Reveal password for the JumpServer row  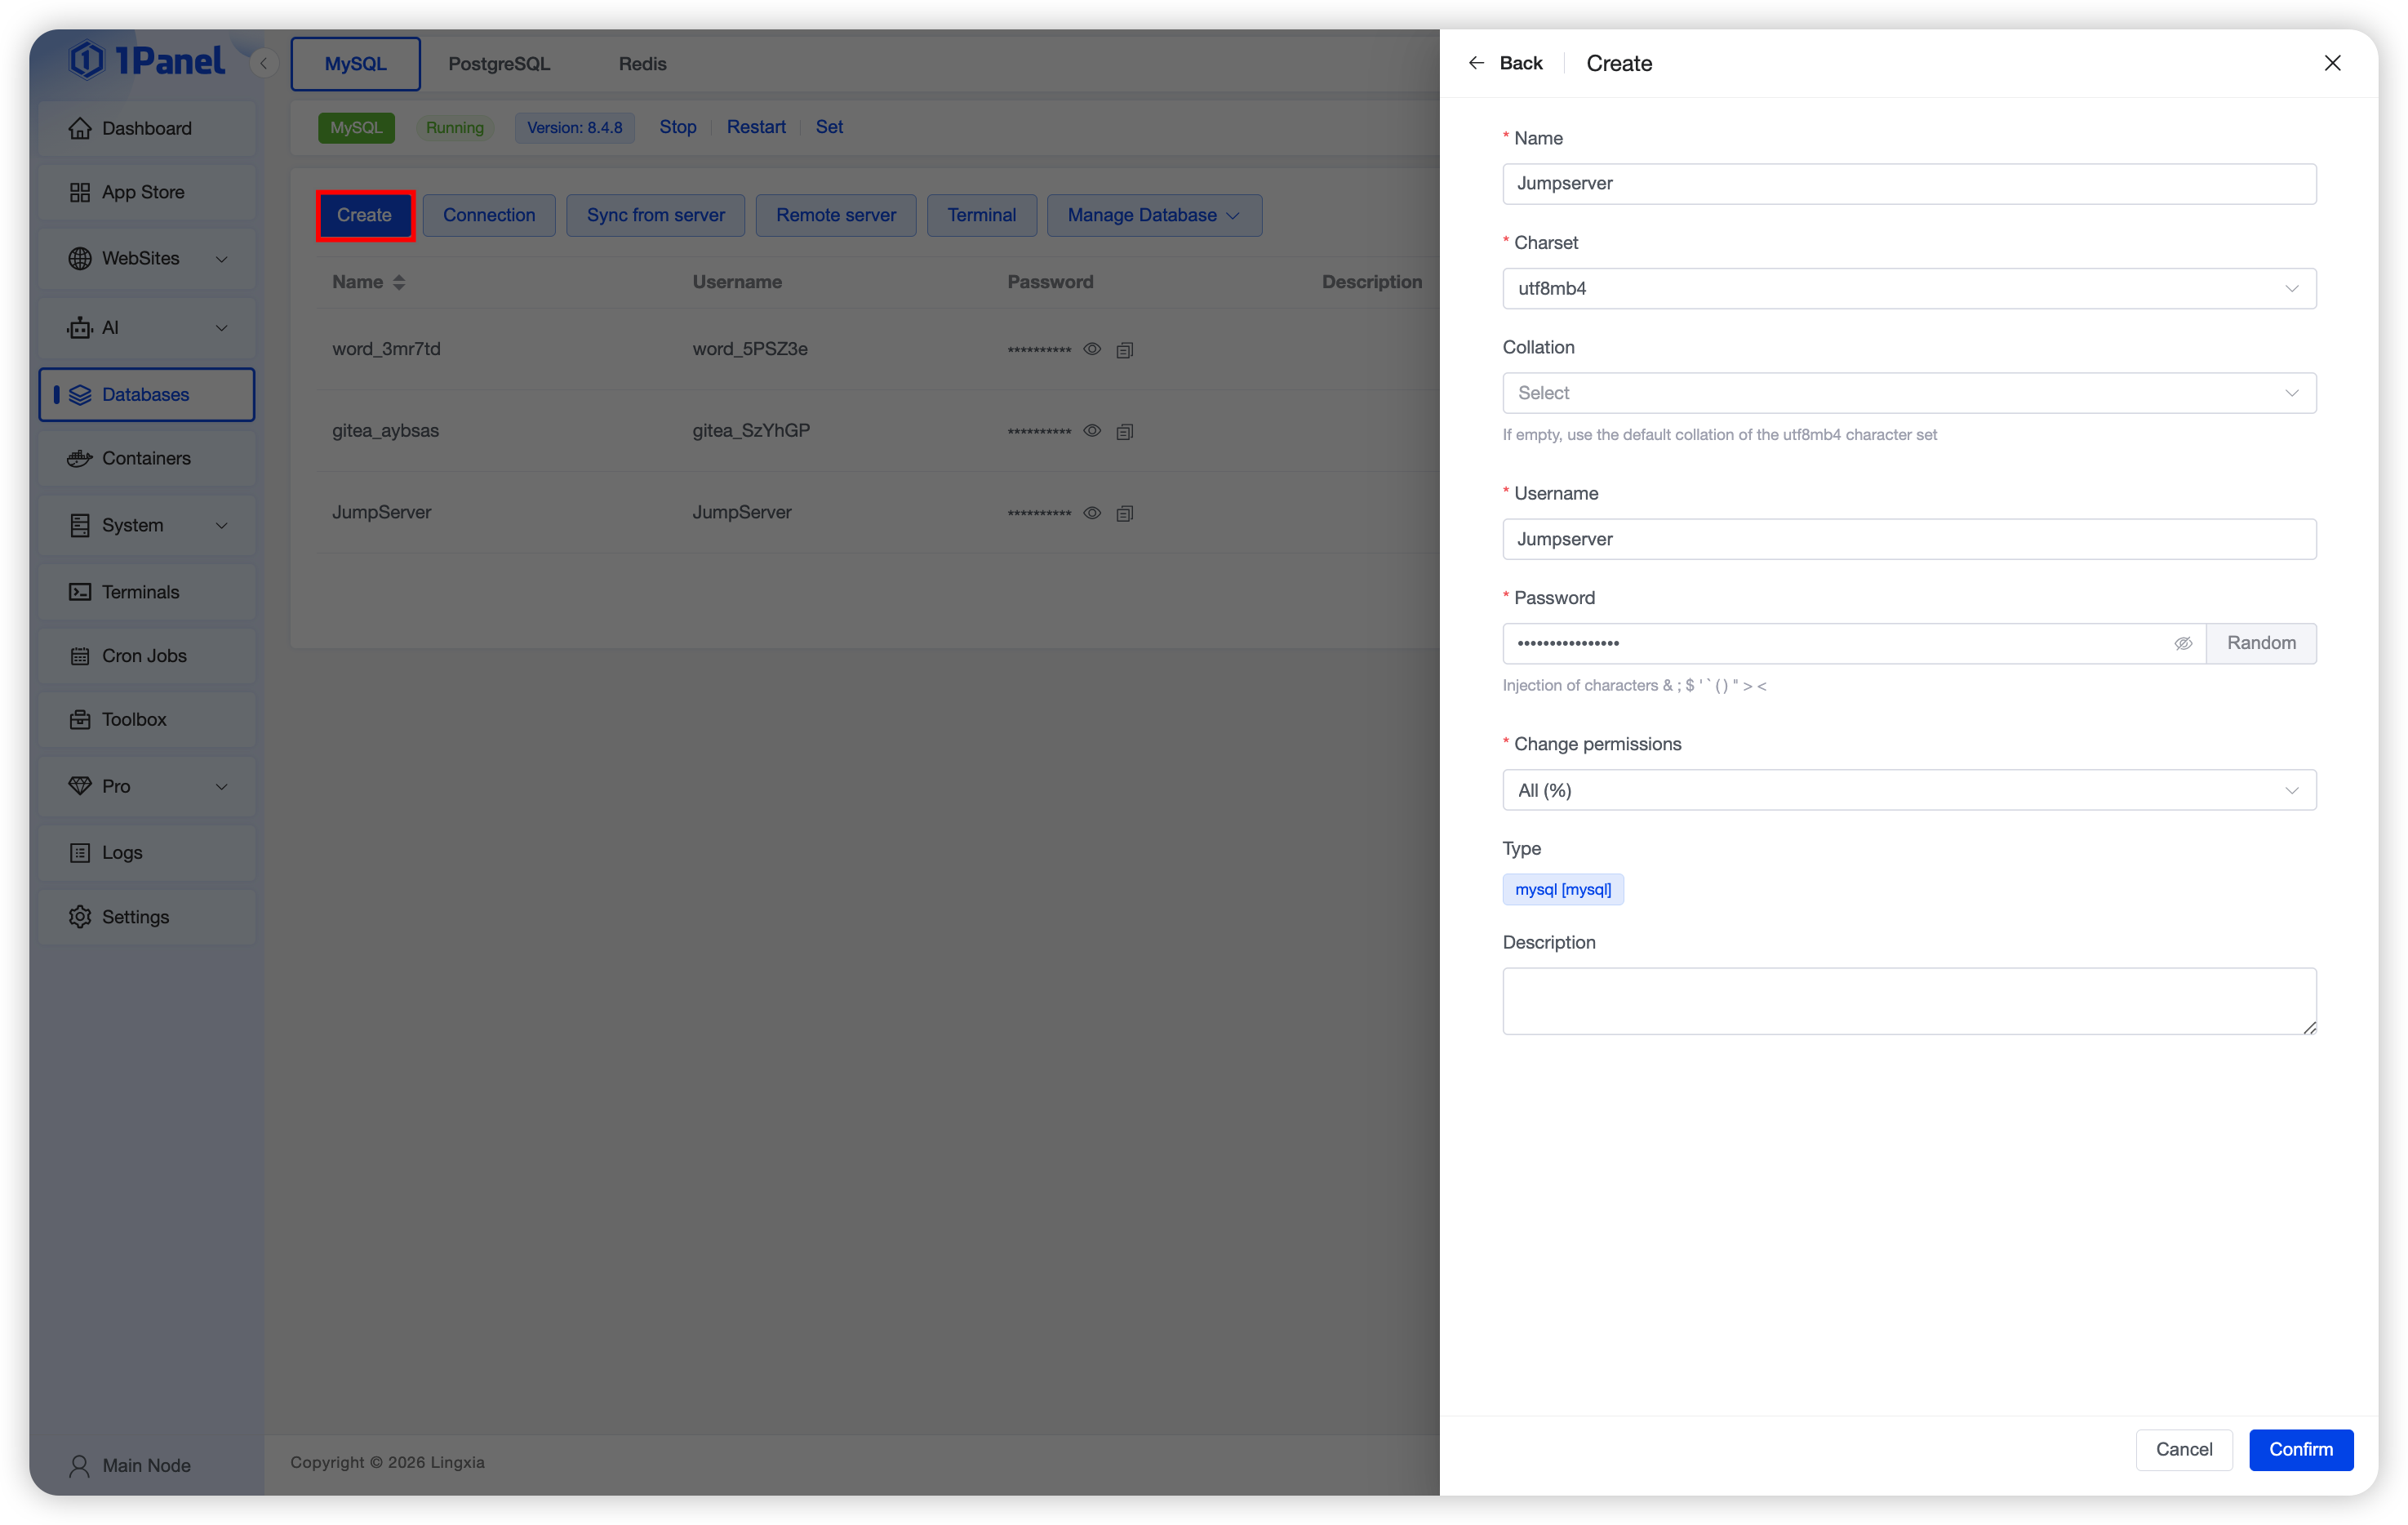coord(1092,513)
